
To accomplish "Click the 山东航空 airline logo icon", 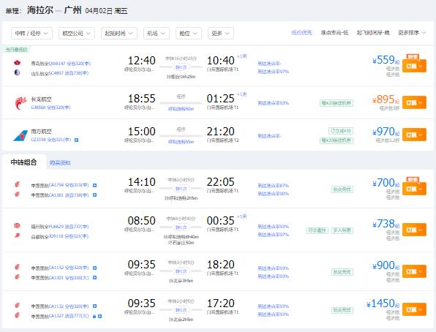I will click(18, 72).
